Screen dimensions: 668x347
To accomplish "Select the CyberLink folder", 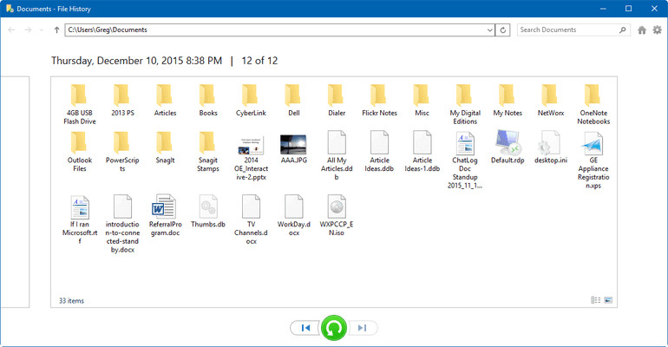I will 251,100.
